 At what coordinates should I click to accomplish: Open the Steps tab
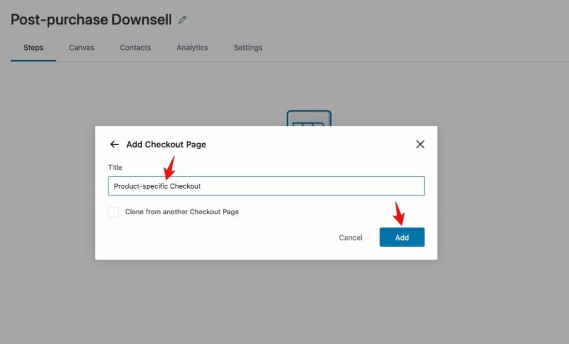pyautogui.click(x=33, y=48)
